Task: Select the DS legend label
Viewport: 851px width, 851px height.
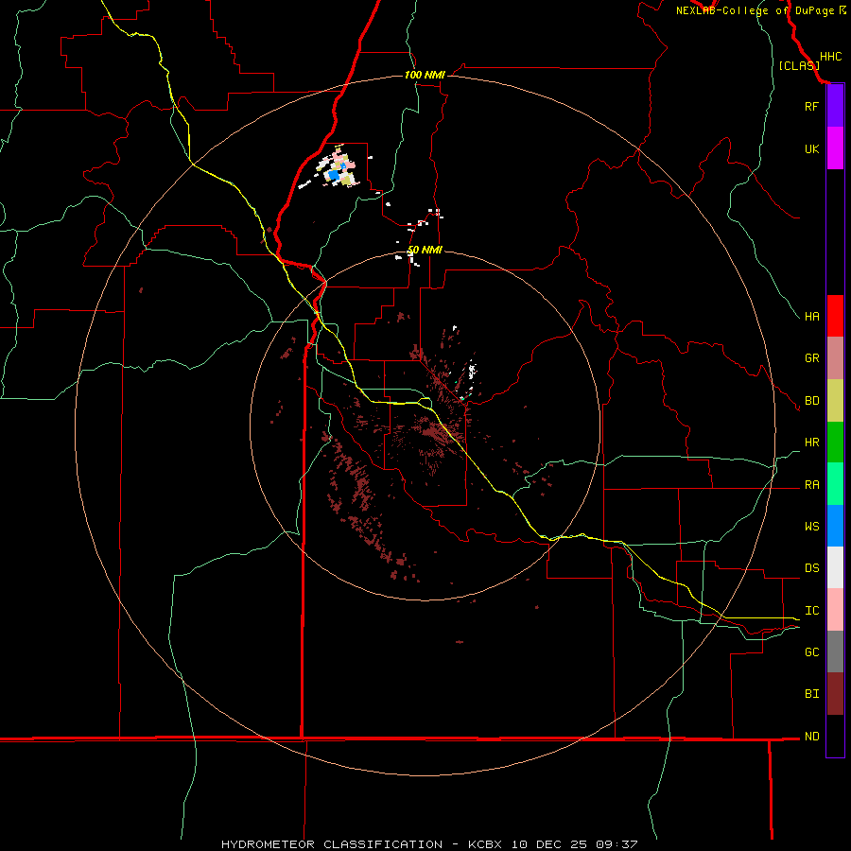Action: coord(811,568)
